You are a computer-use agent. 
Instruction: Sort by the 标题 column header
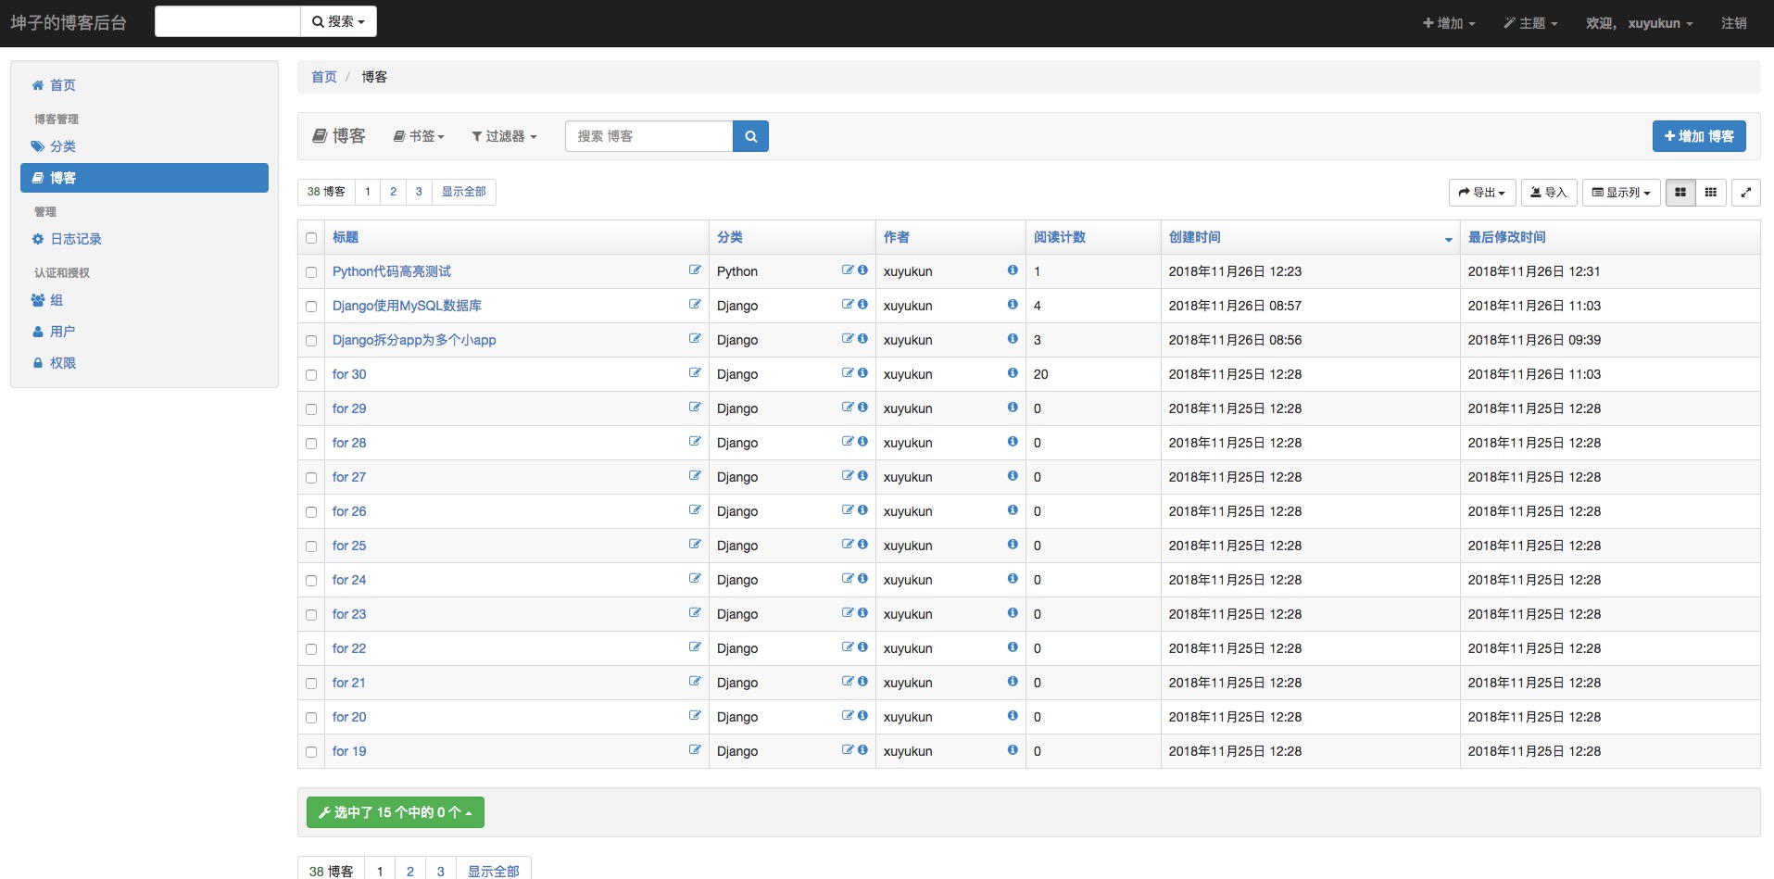point(346,237)
